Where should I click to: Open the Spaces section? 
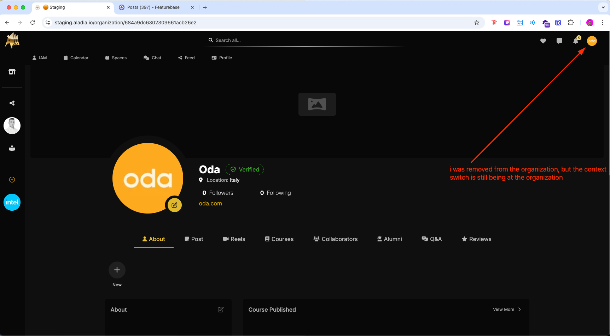click(x=116, y=58)
